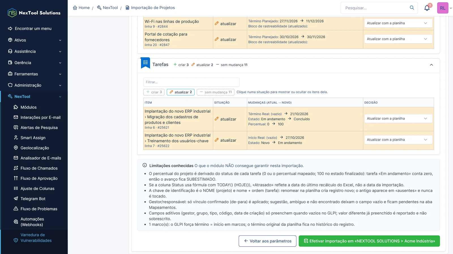Open decision dropdown for Migração dos cadastros task
The height and width of the screenshot is (254, 453).
(x=398, y=119)
